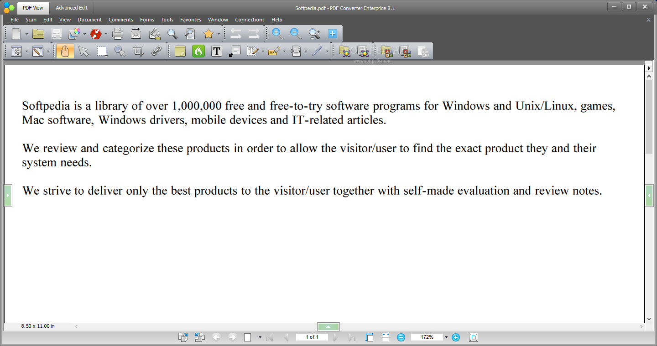This screenshot has height=346, width=657.
Task: Expand the right side panel green handle
Action: click(x=649, y=195)
